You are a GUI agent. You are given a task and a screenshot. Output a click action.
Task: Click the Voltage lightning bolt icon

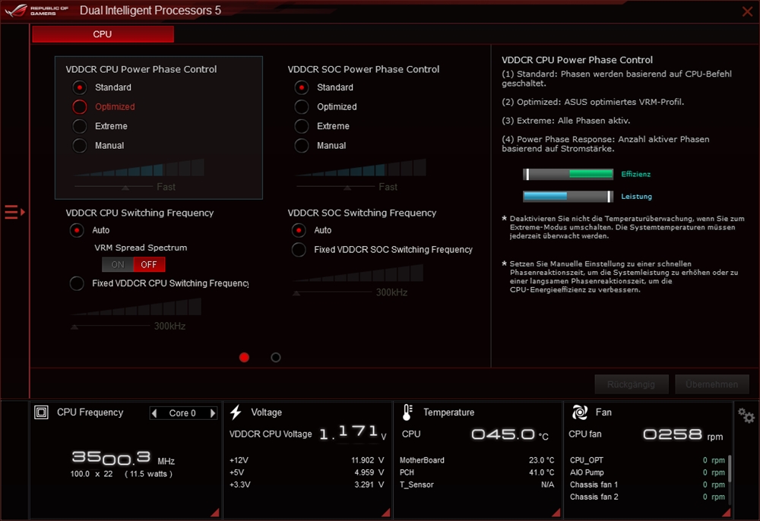pyautogui.click(x=236, y=412)
